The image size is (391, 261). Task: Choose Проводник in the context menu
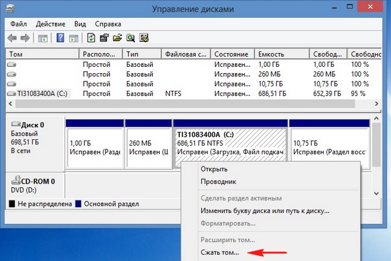(x=271, y=182)
